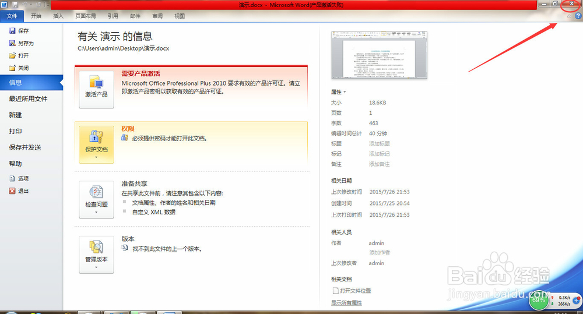
Task: Minimize the Word window
Action: pos(545,4)
